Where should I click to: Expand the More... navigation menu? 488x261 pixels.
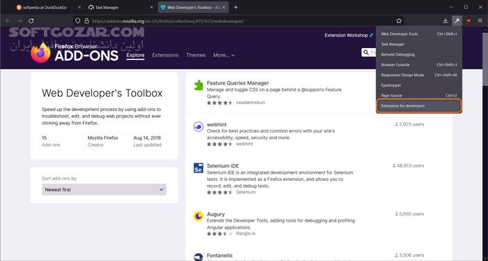coord(224,55)
